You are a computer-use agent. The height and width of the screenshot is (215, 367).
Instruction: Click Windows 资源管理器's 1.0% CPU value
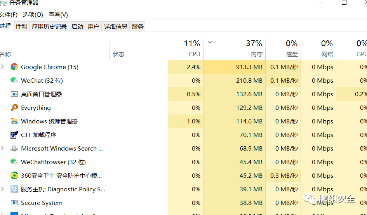pos(193,121)
